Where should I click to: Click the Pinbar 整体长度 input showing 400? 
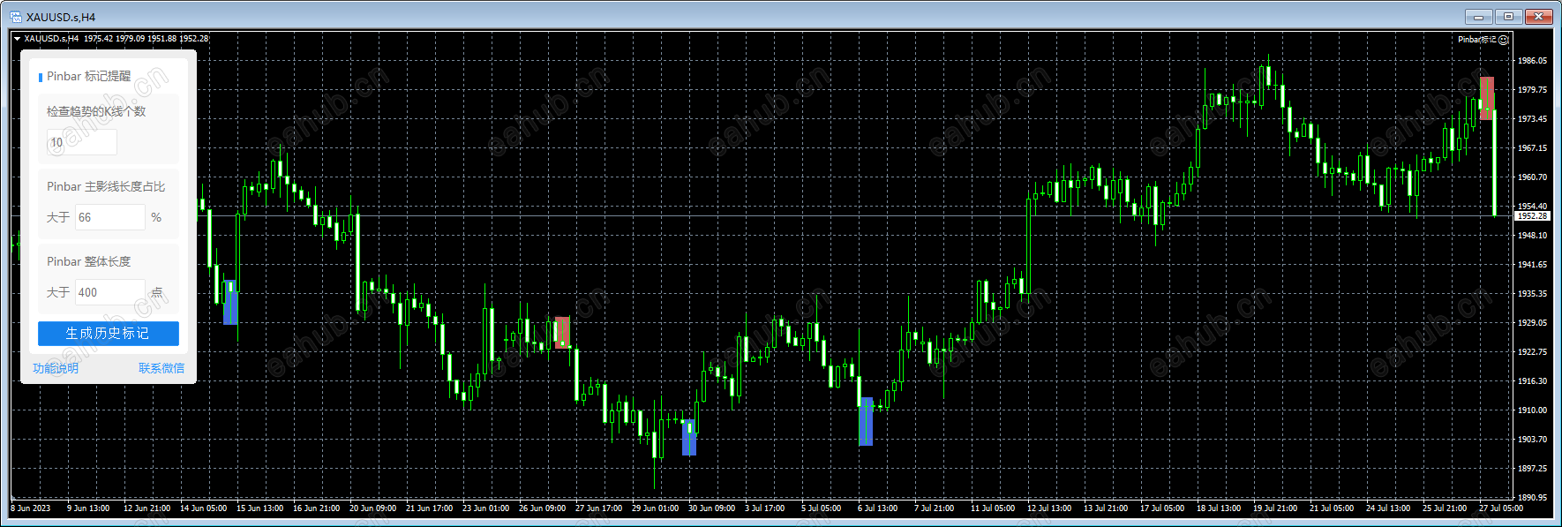click(x=109, y=292)
